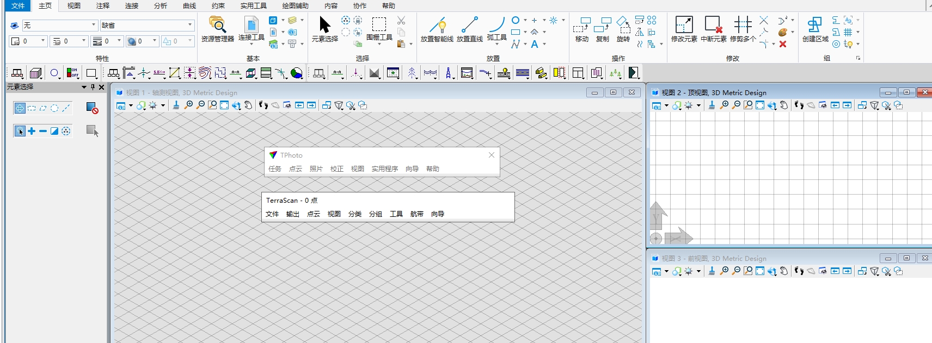Close the TPhoto window

[x=491, y=155]
